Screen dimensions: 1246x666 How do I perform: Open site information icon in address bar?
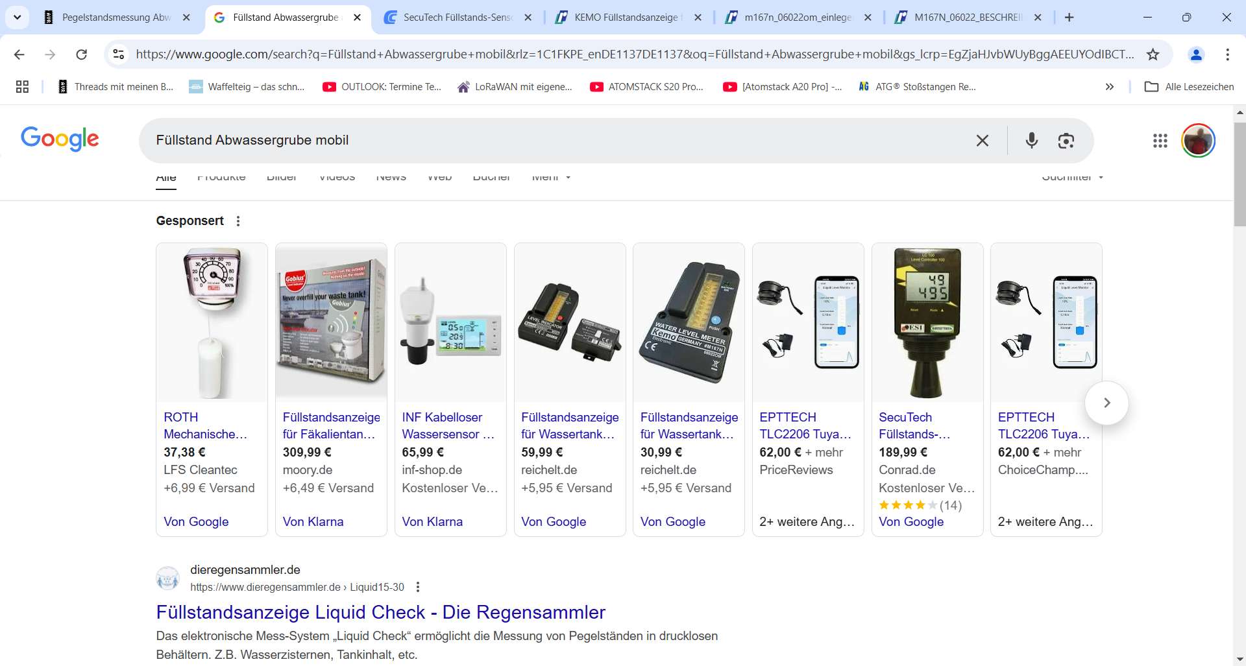click(119, 54)
